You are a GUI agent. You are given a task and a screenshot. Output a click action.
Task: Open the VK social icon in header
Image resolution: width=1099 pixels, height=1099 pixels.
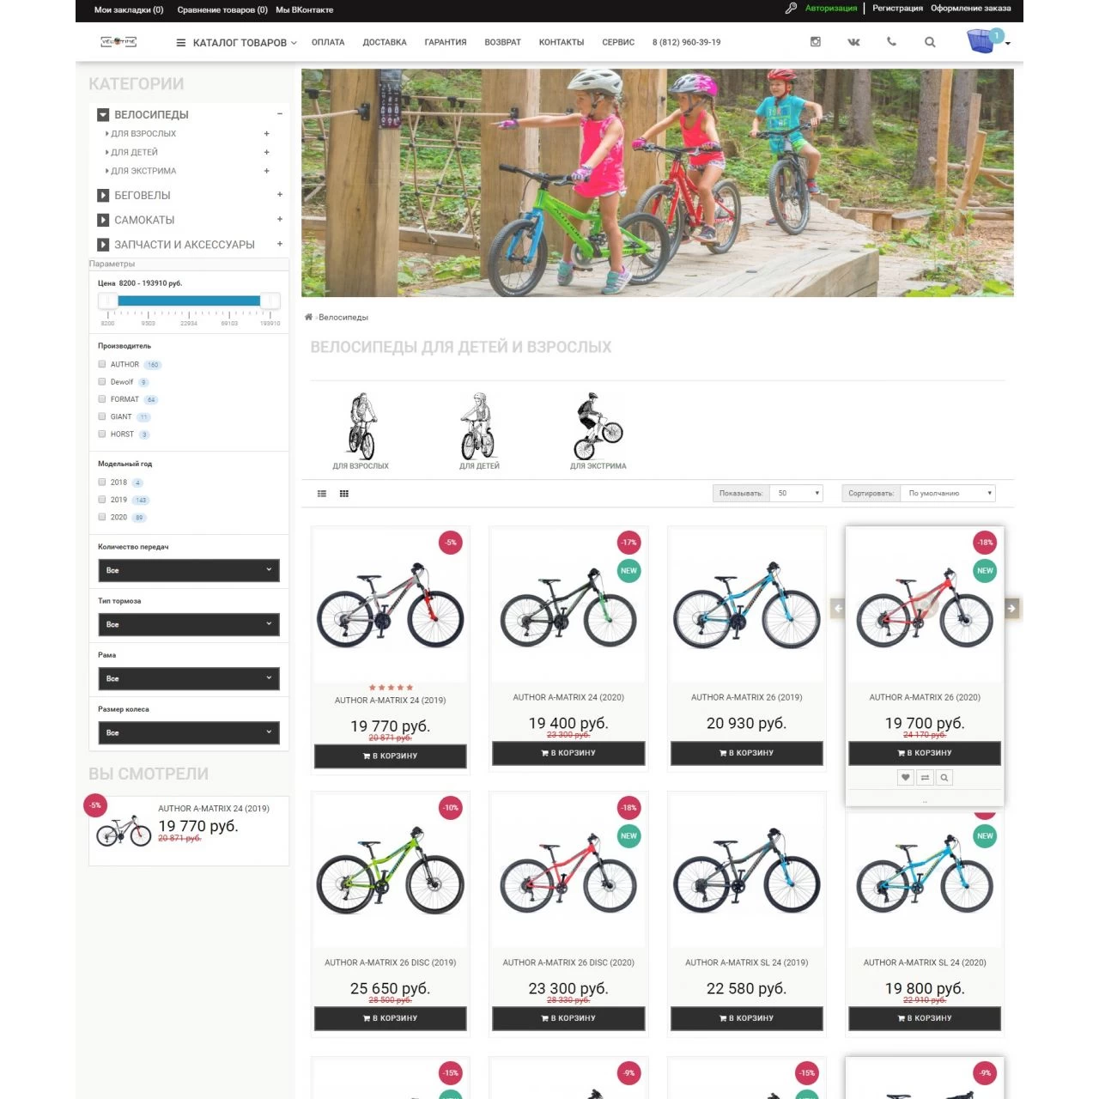[853, 42]
